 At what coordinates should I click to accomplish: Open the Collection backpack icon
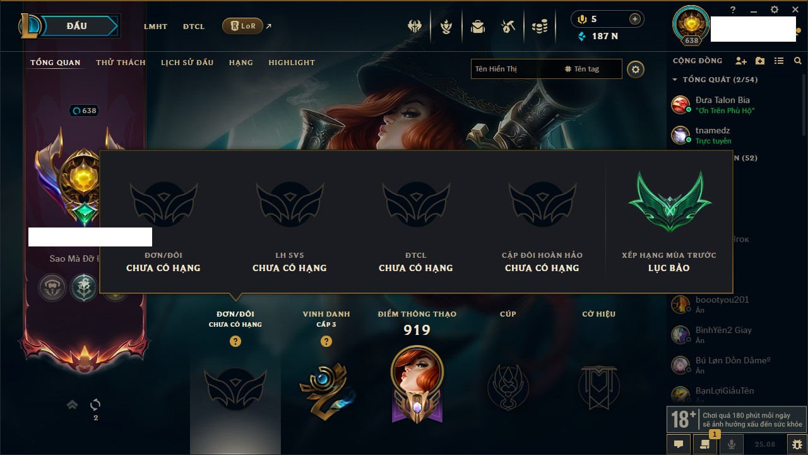point(478,27)
